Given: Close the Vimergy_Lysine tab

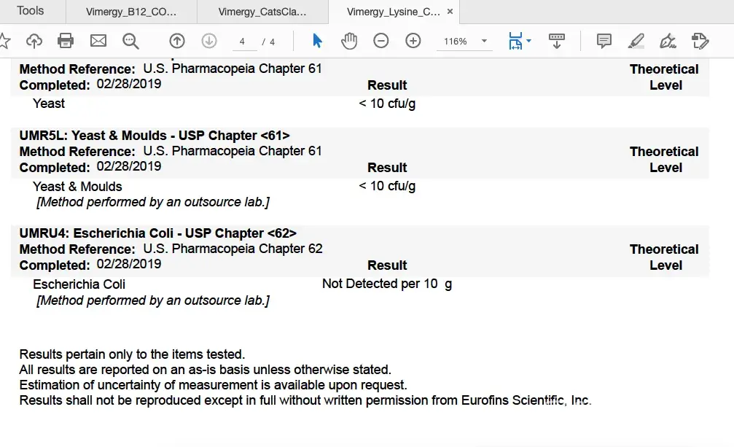Looking at the screenshot, I should point(450,12).
